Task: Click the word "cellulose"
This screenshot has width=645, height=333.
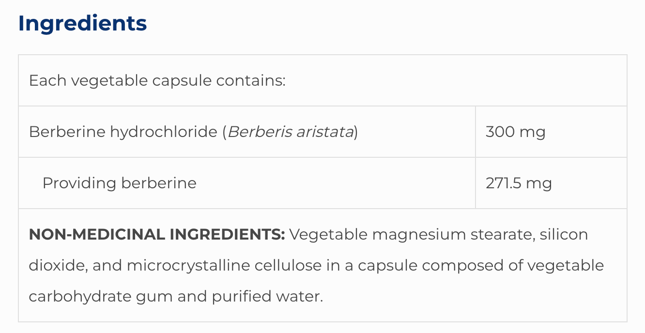Action: click(297, 266)
